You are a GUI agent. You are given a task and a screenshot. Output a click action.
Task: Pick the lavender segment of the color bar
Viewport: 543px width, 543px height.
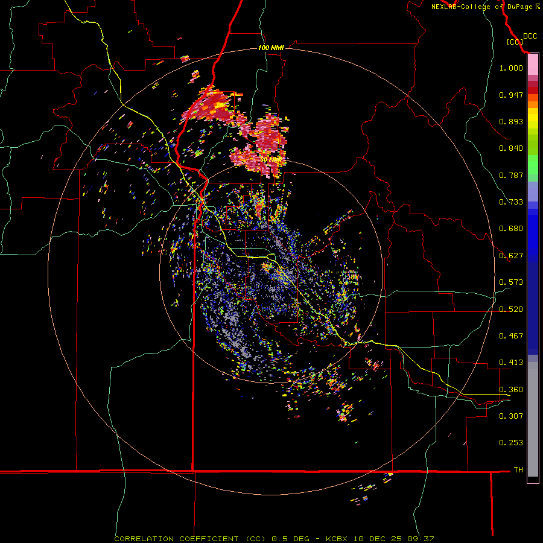point(533,191)
